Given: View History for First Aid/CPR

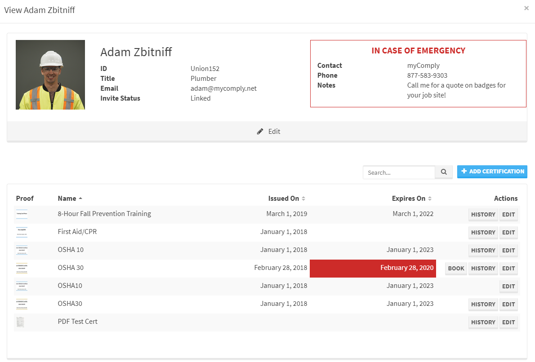Looking at the screenshot, I should 483,233.
